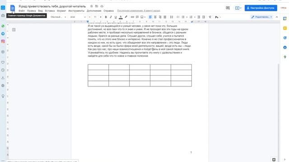Open the Файл menu
Screen dimensions: 289x162
coord(22,11)
